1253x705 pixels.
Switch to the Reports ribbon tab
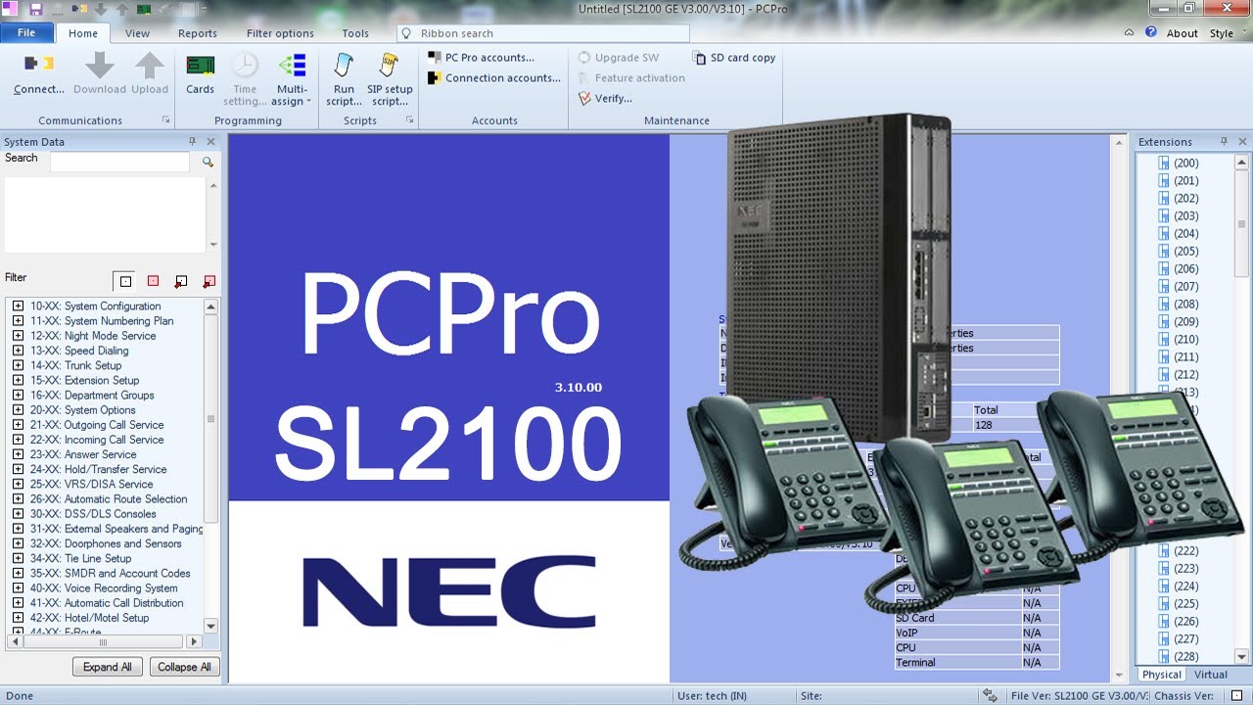click(198, 33)
